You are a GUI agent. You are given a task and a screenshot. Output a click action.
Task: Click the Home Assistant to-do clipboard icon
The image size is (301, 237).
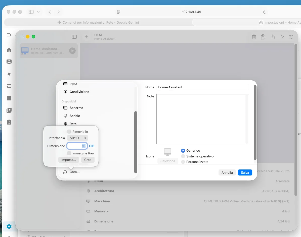pos(9,122)
